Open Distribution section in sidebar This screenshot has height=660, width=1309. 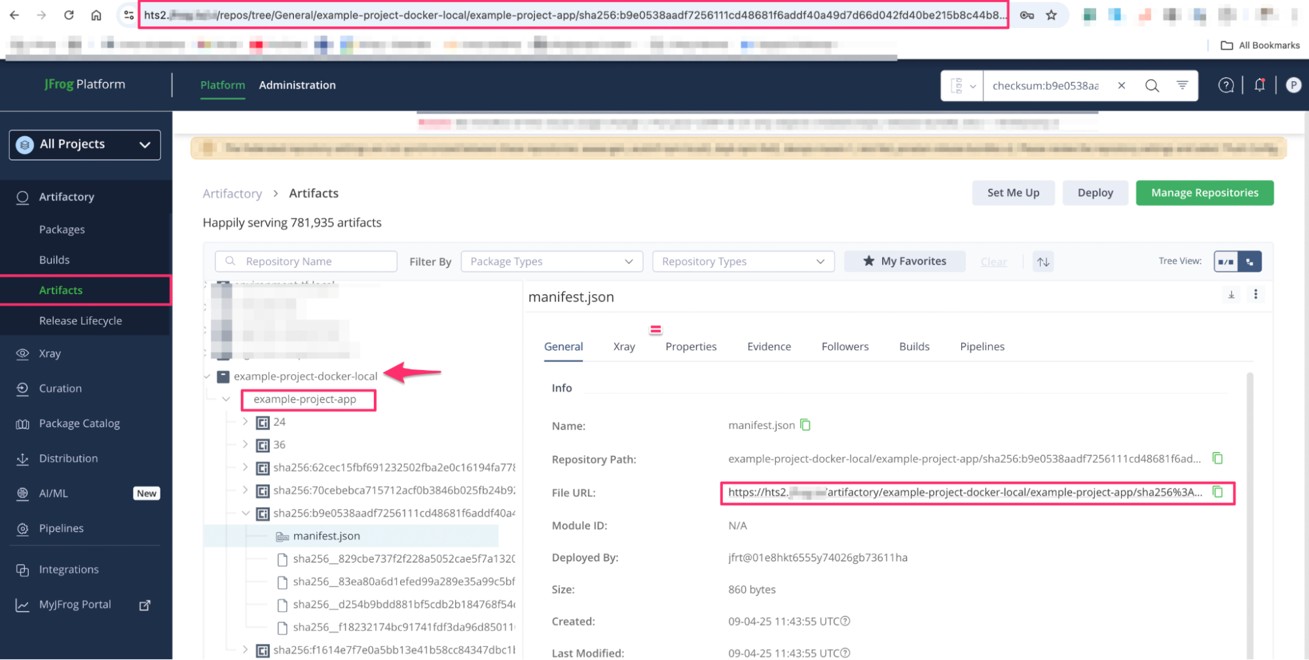pyautogui.click(x=68, y=458)
